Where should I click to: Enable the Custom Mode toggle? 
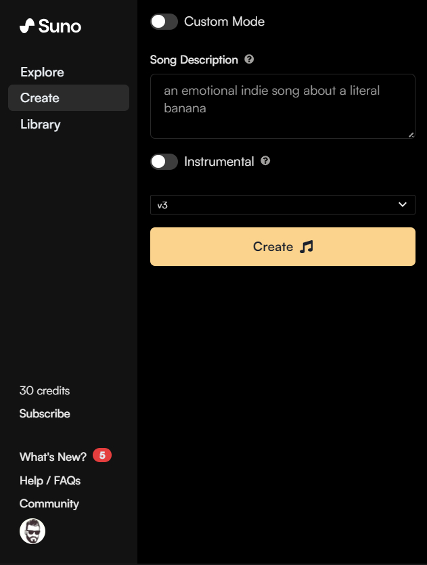[x=164, y=22]
